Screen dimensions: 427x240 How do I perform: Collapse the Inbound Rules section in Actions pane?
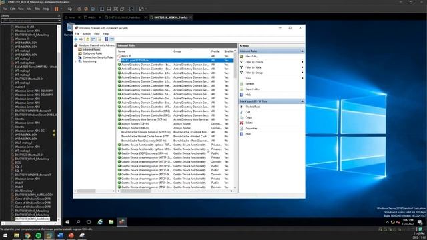pos(302,51)
